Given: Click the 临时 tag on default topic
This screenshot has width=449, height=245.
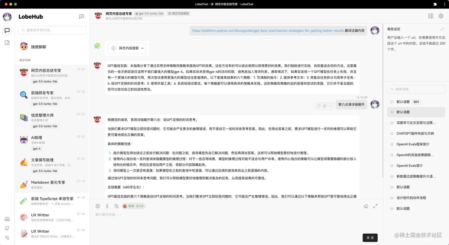Looking at the screenshot, I should (416, 102).
